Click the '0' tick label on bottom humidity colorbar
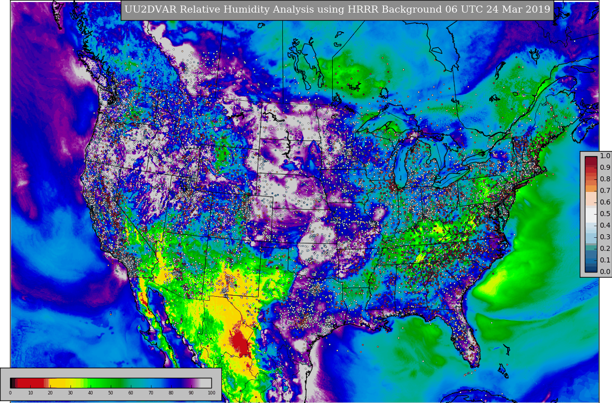 [10, 393]
